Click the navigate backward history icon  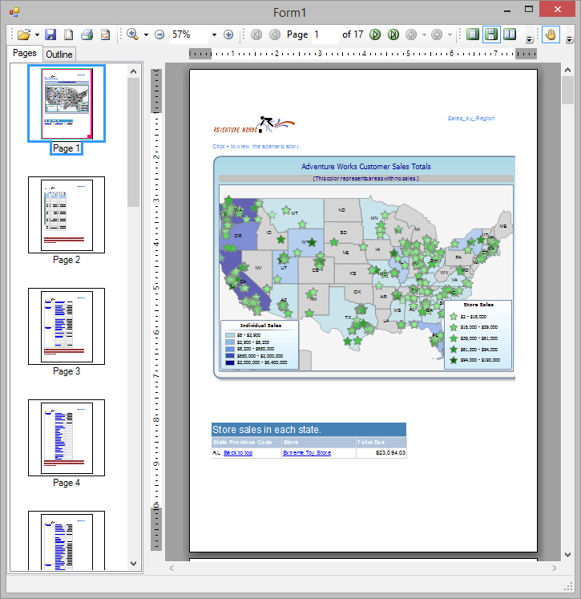[411, 34]
